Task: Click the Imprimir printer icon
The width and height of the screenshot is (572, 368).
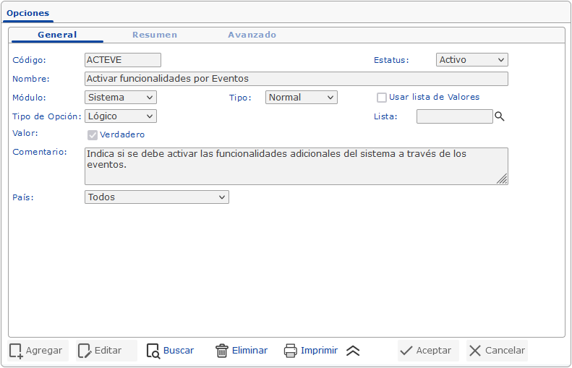Action: (291, 351)
